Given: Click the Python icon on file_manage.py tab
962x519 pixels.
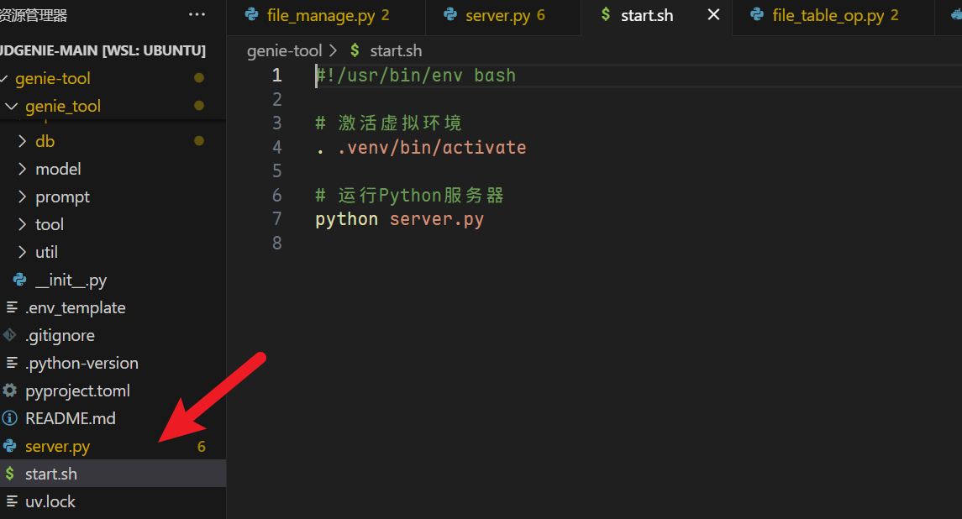Looking at the screenshot, I should [x=250, y=14].
